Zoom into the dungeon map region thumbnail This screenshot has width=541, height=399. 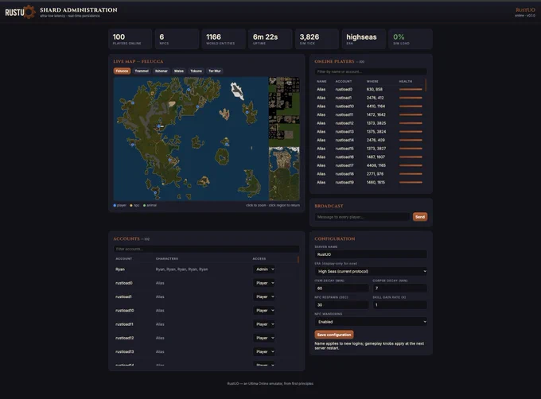point(284,111)
